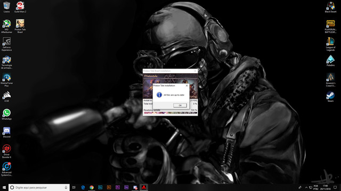The height and width of the screenshot is (191, 341).
Task: Open Tecnologia de armazenamento shortcut
Action: tap(6, 63)
